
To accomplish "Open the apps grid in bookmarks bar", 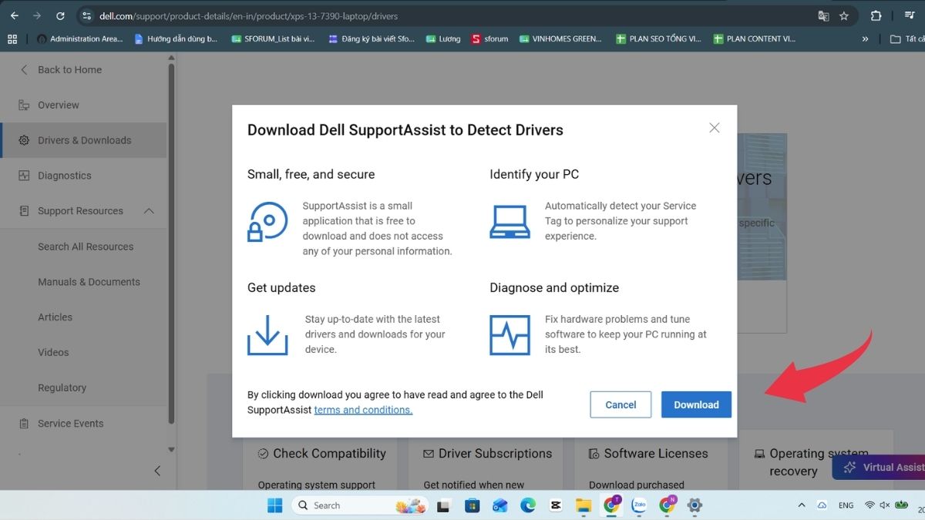I will [12, 39].
